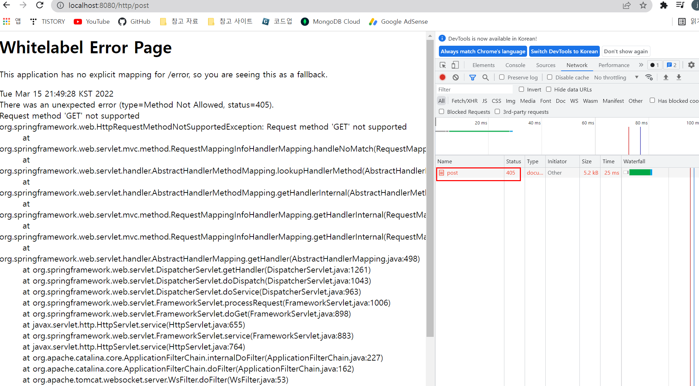Tick the Invert filter checkbox
This screenshot has height=386, width=699.
tap(521, 89)
